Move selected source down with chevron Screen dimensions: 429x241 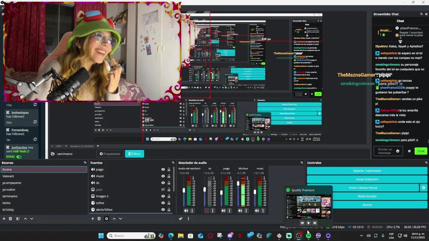tap(120, 219)
